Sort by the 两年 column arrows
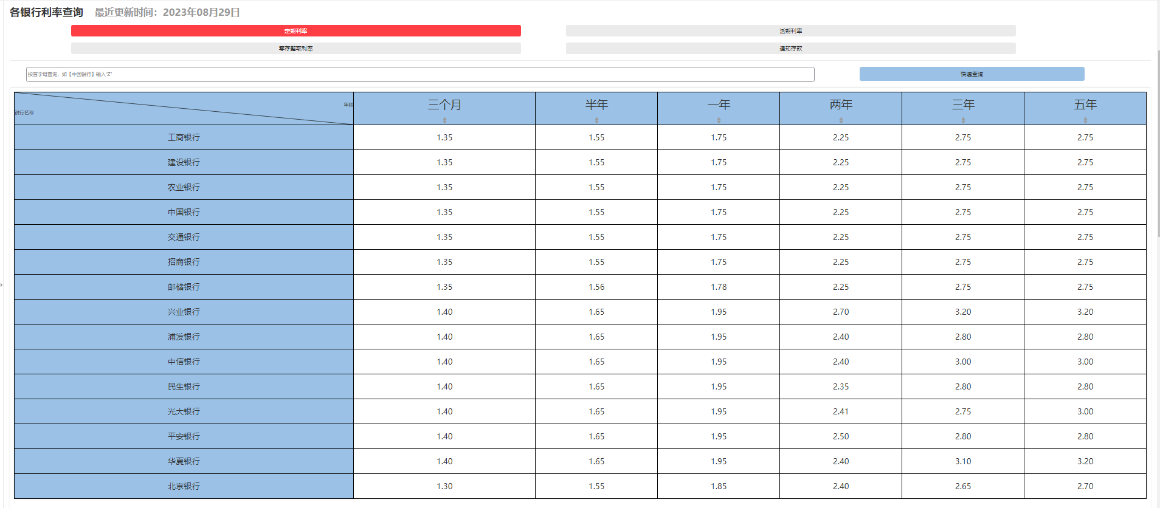This screenshot has height=508, width=1160. (x=841, y=120)
